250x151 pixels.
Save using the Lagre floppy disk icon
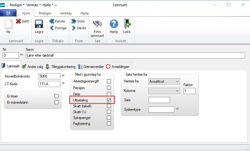tap(39, 25)
